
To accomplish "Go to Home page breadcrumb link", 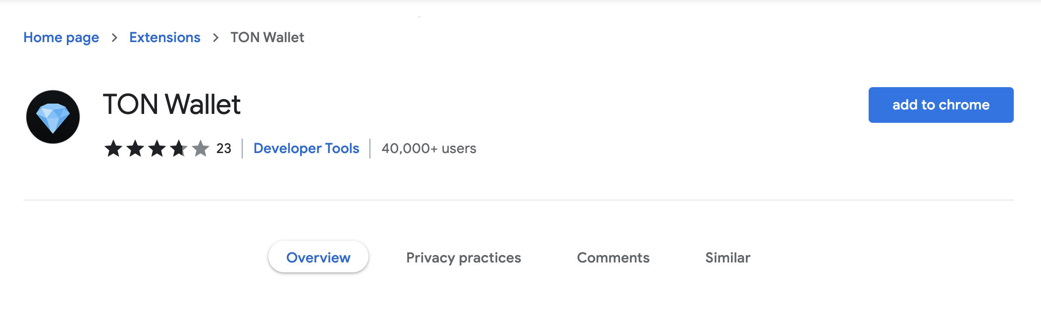I will (61, 38).
